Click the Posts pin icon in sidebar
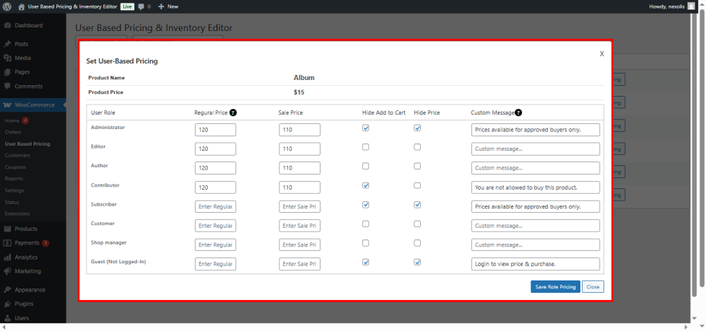Screen dimensions: 706x331 pyautogui.click(x=7, y=44)
